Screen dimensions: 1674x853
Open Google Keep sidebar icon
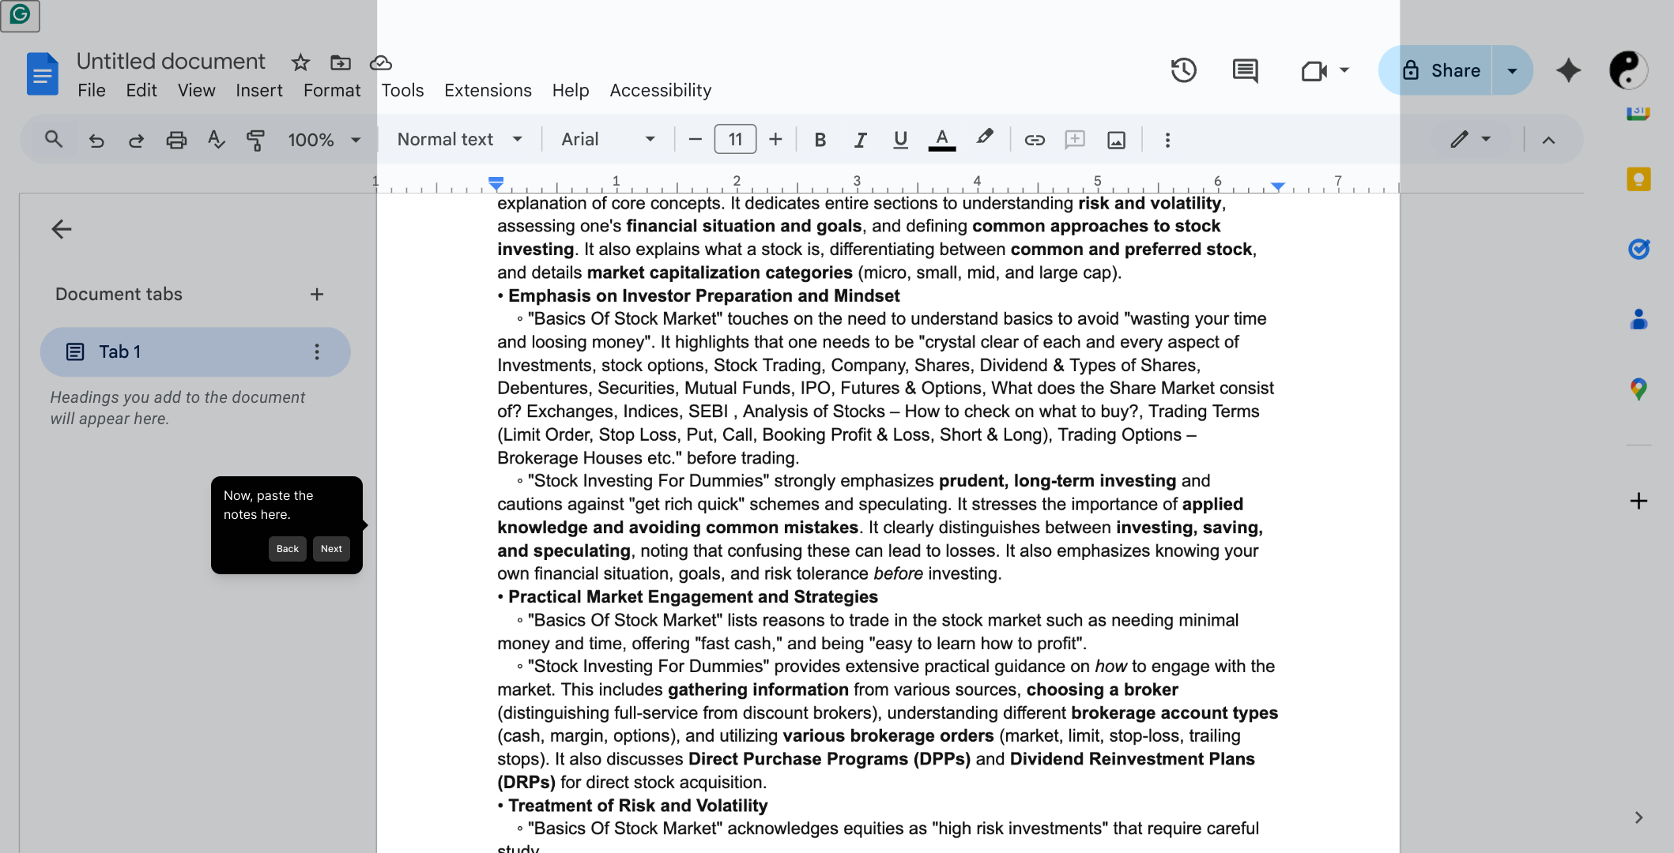pos(1638,179)
